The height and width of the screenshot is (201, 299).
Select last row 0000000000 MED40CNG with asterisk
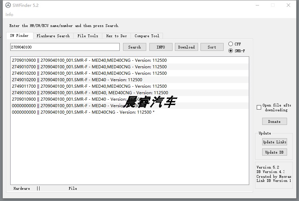(x=130, y=112)
